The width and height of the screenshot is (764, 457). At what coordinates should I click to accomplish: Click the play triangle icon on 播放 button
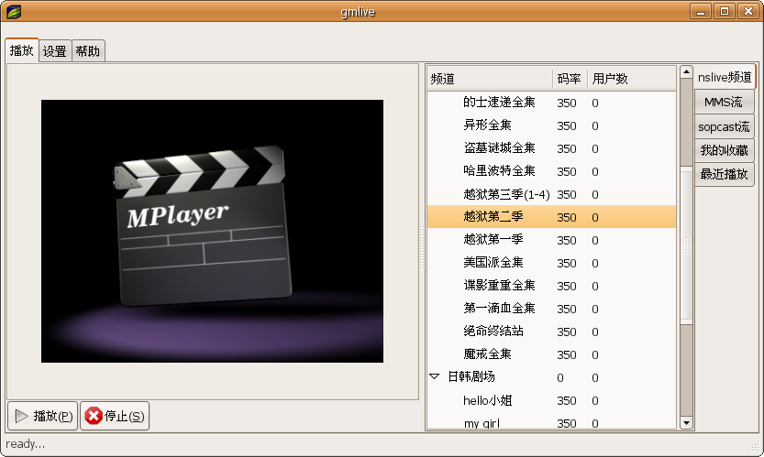[21, 416]
